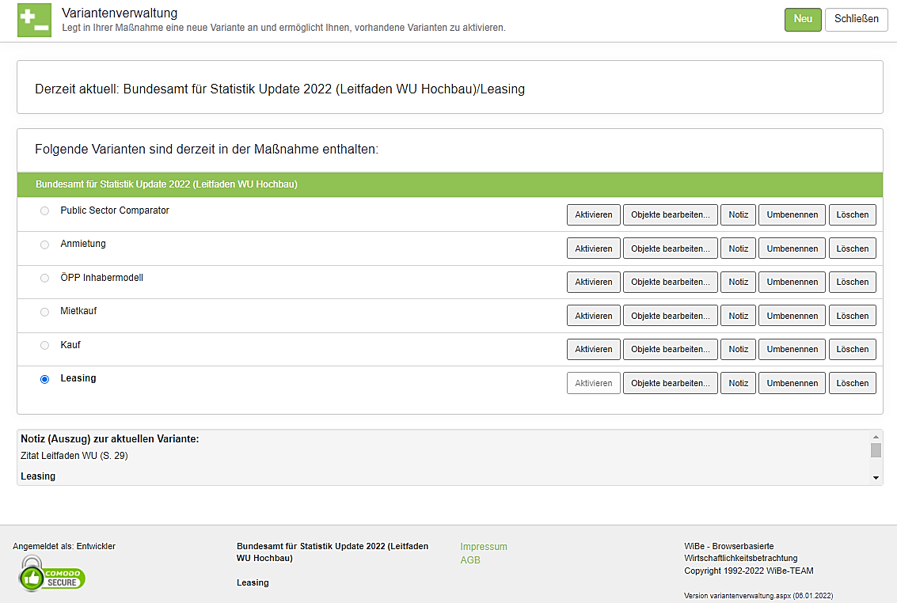Viewport: 897px width, 603px height.
Task: Pick the Kauf variant radio button
Action: point(44,346)
